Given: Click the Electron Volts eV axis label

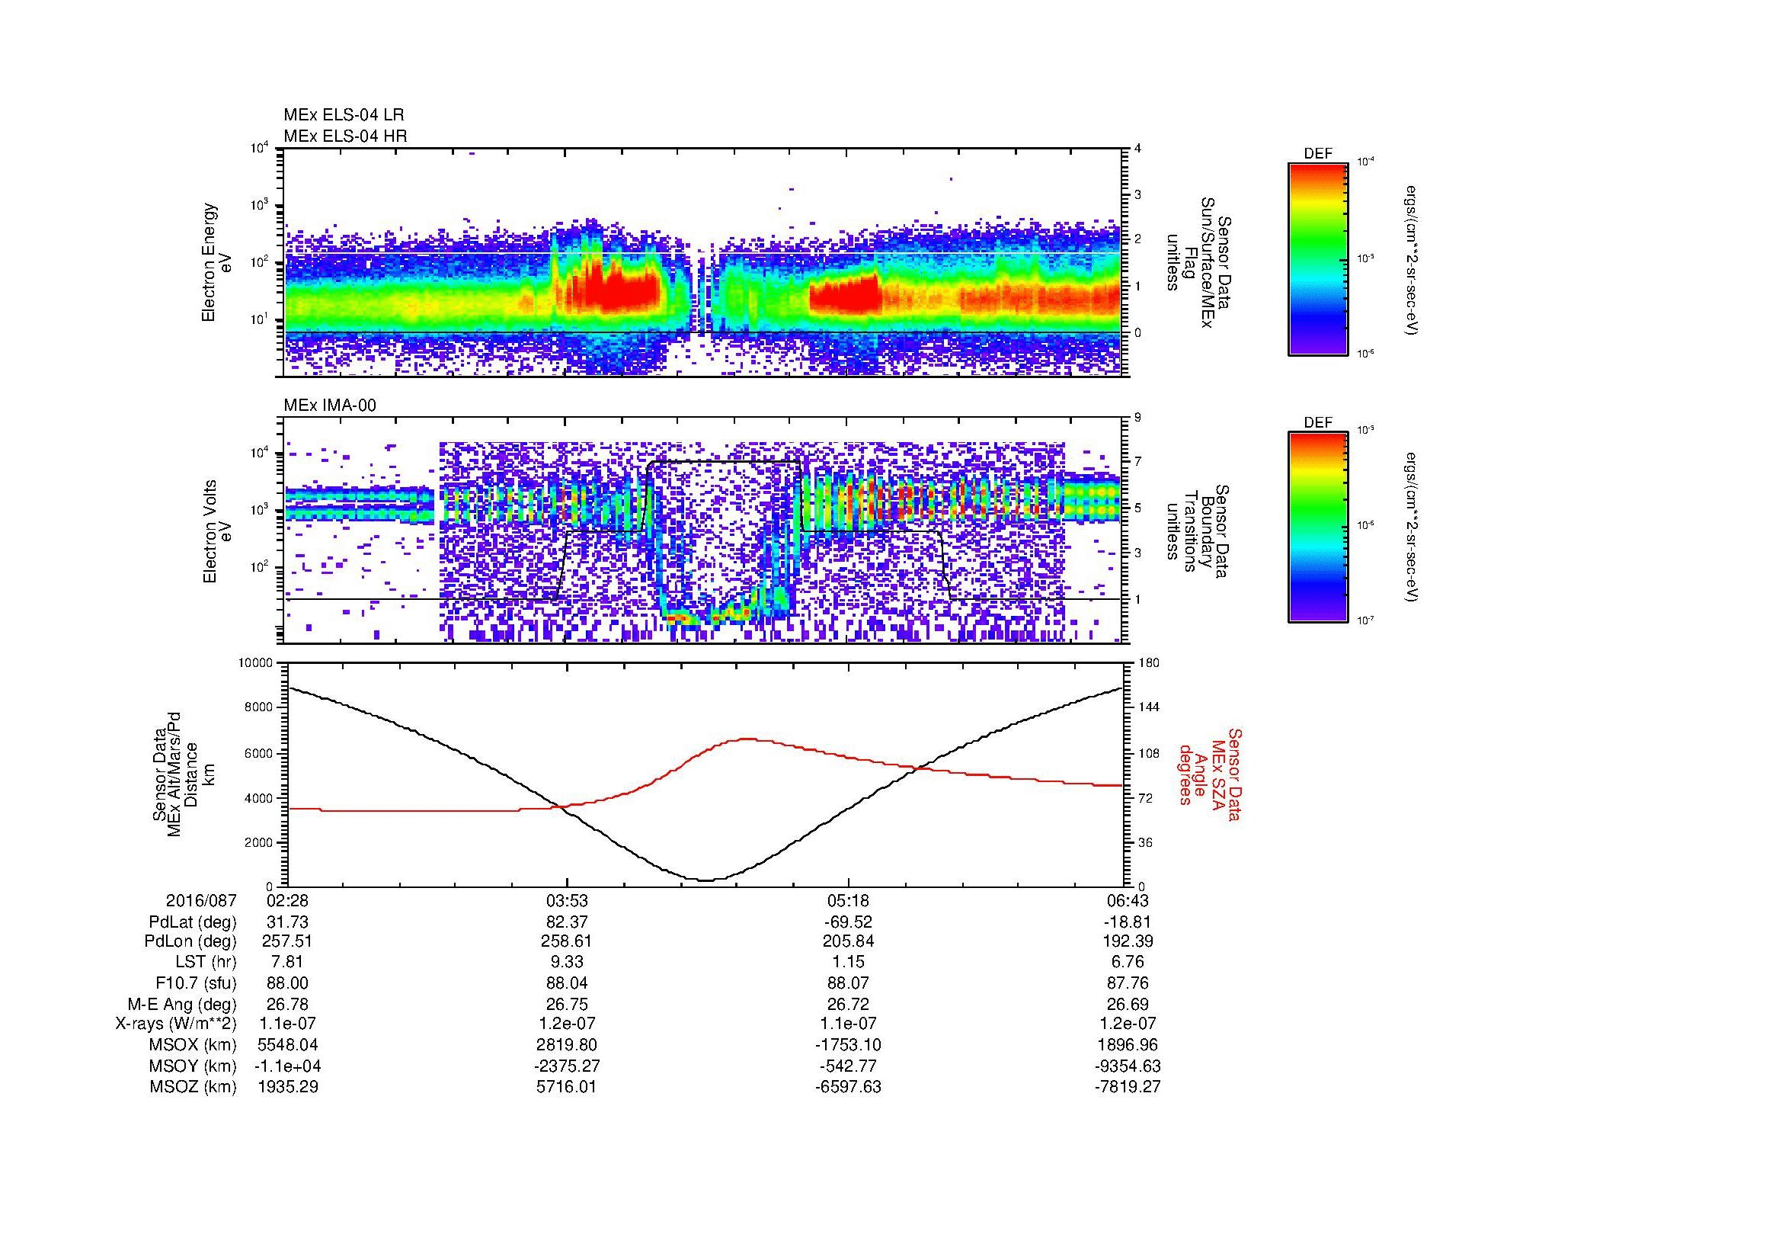Looking at the screenshot, I should 217,532.
